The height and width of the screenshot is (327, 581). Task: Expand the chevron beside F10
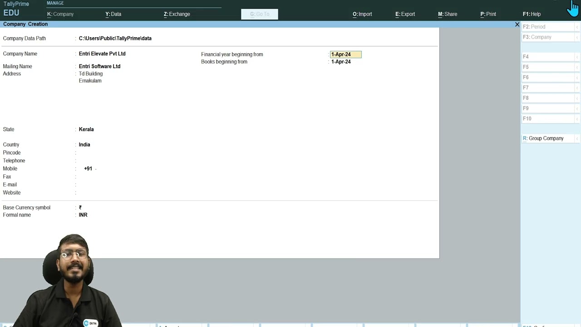(577, 119)
